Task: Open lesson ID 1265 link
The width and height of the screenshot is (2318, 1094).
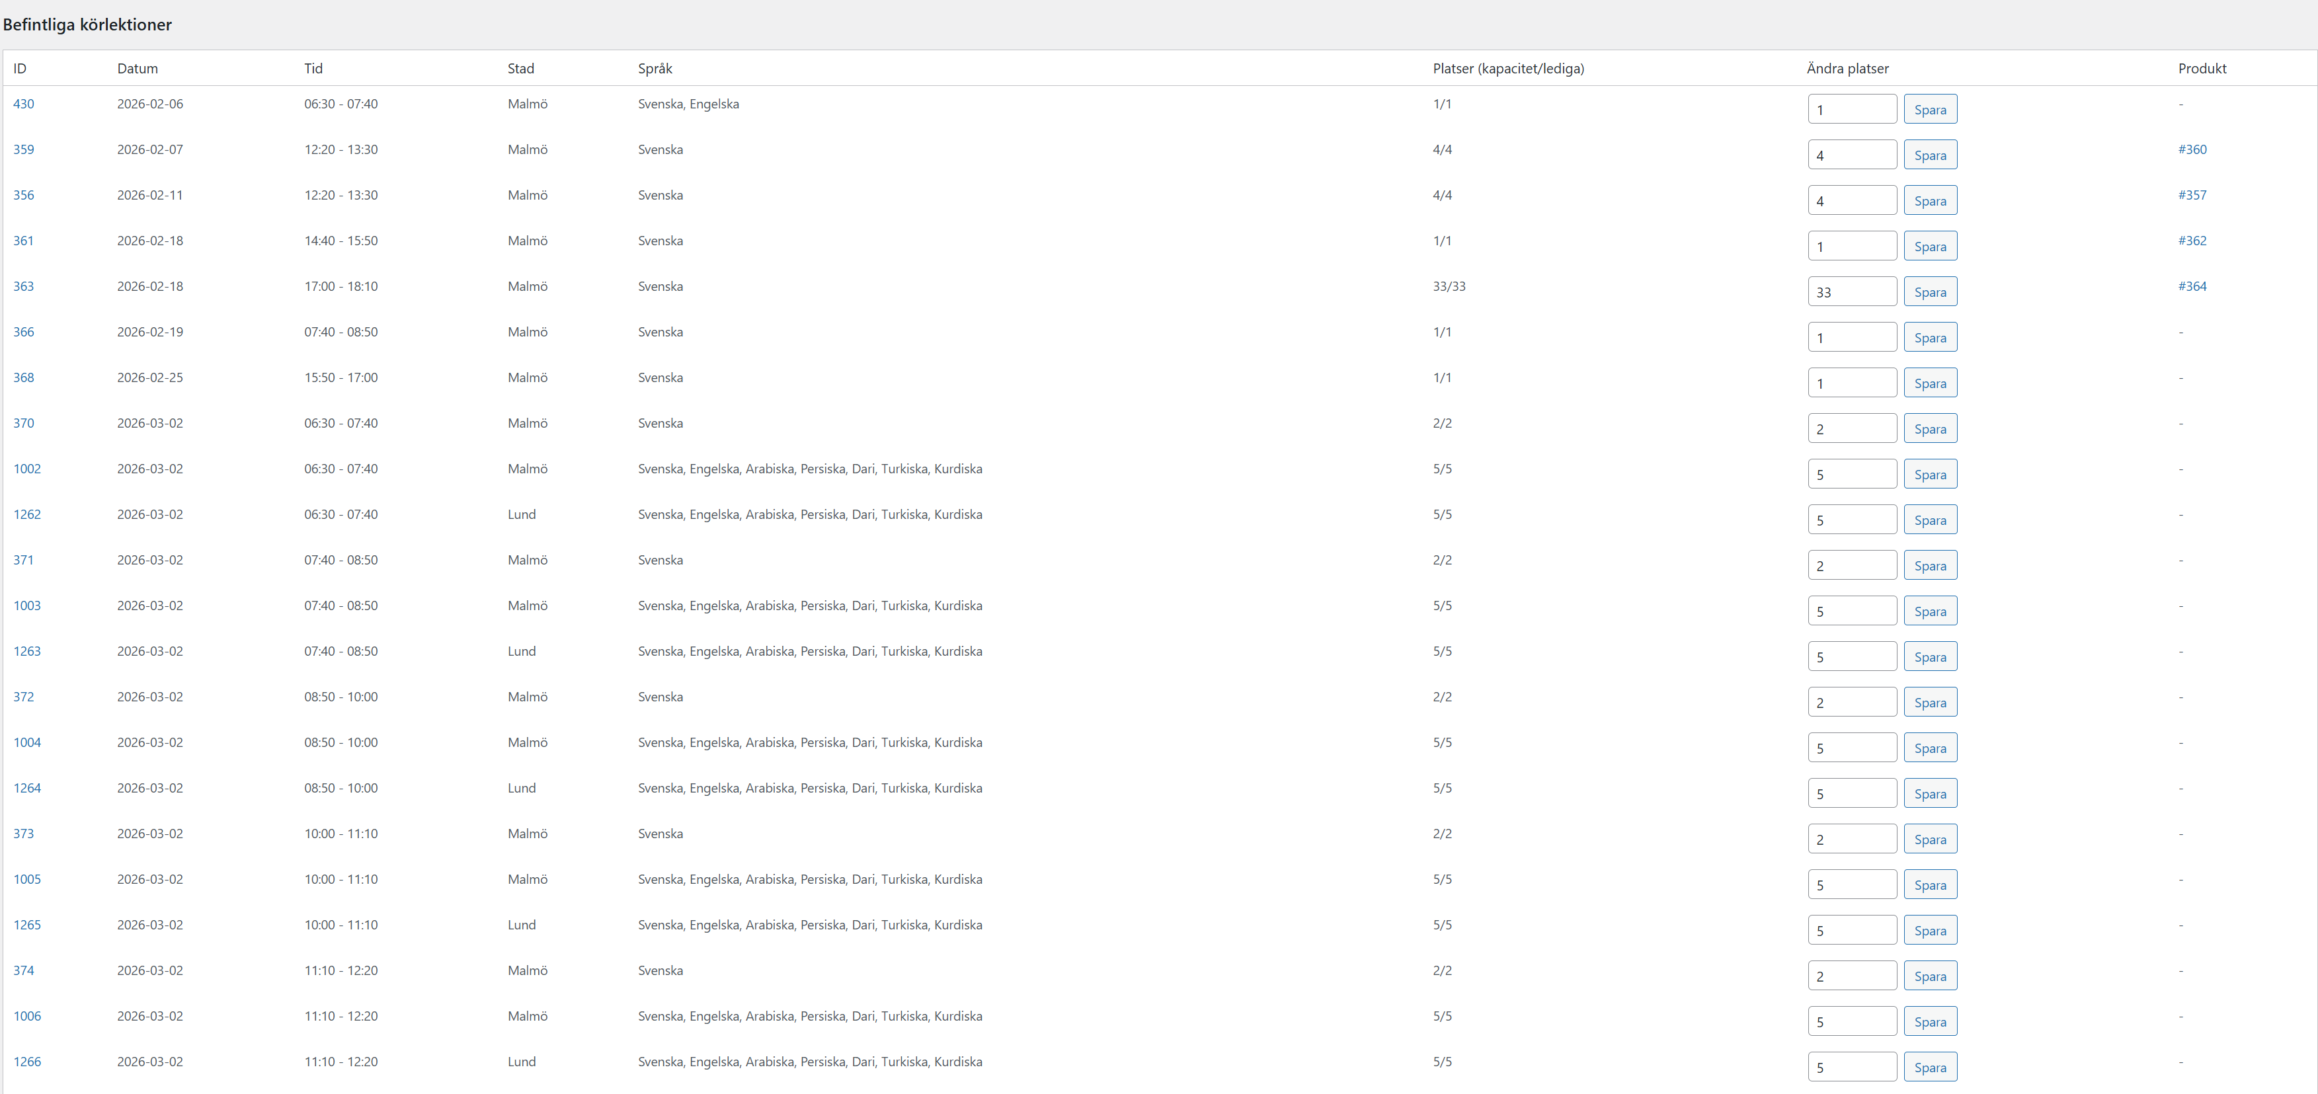Action: coord(27,925)
